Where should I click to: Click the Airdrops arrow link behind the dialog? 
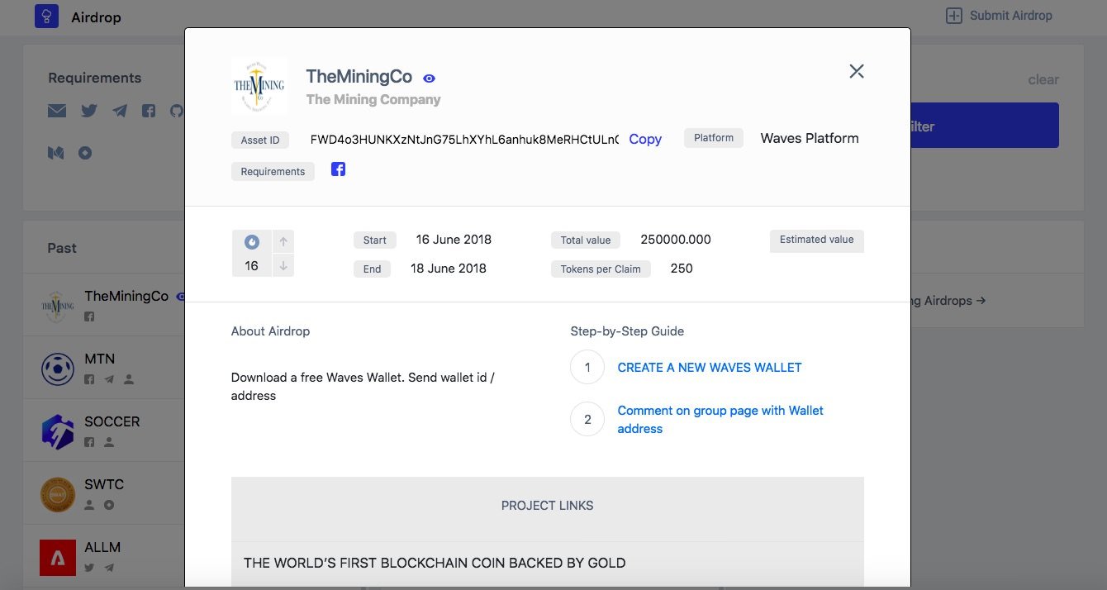pos(948,301)
